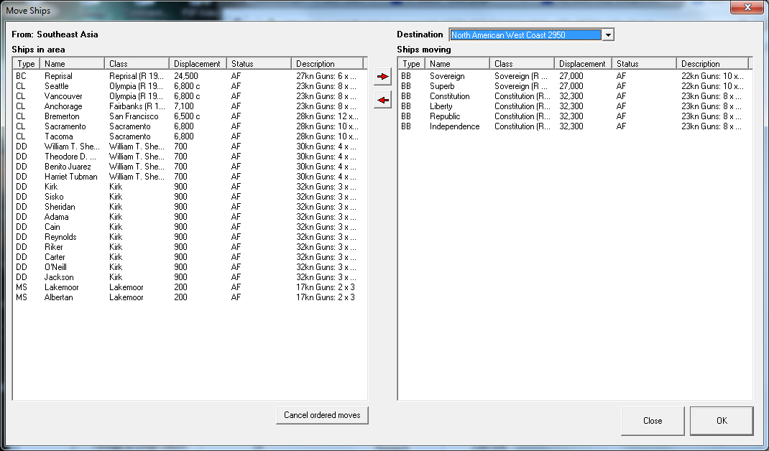Choose the Sacramento ship name
This screenshot has width=769, height=451.
[x=65, y=126]
